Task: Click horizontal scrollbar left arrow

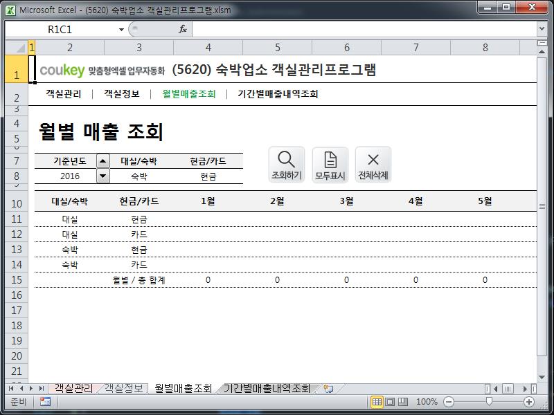Action: pyautogui.click(x=496, y=389)
